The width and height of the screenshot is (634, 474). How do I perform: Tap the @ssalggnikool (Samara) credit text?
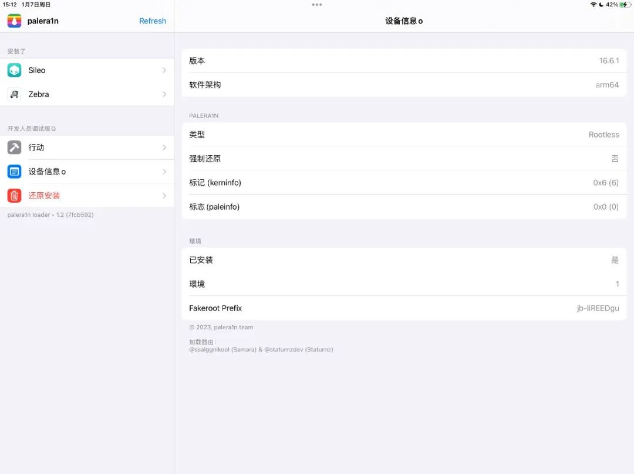(223, 349)
